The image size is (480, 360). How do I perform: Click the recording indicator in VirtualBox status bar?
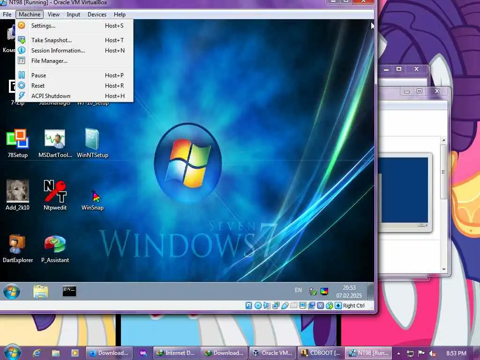(x=311, y=306)
